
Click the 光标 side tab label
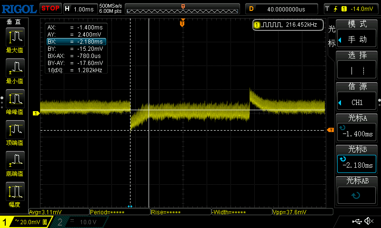point(331,37)
